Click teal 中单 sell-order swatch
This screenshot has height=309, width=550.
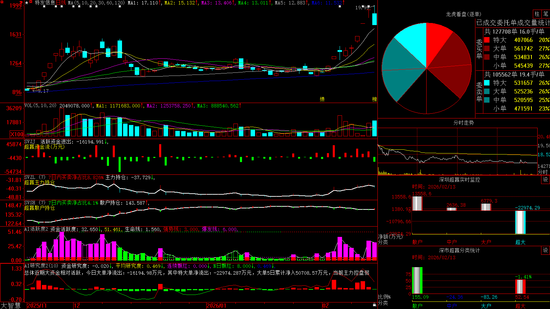point(487,100)
